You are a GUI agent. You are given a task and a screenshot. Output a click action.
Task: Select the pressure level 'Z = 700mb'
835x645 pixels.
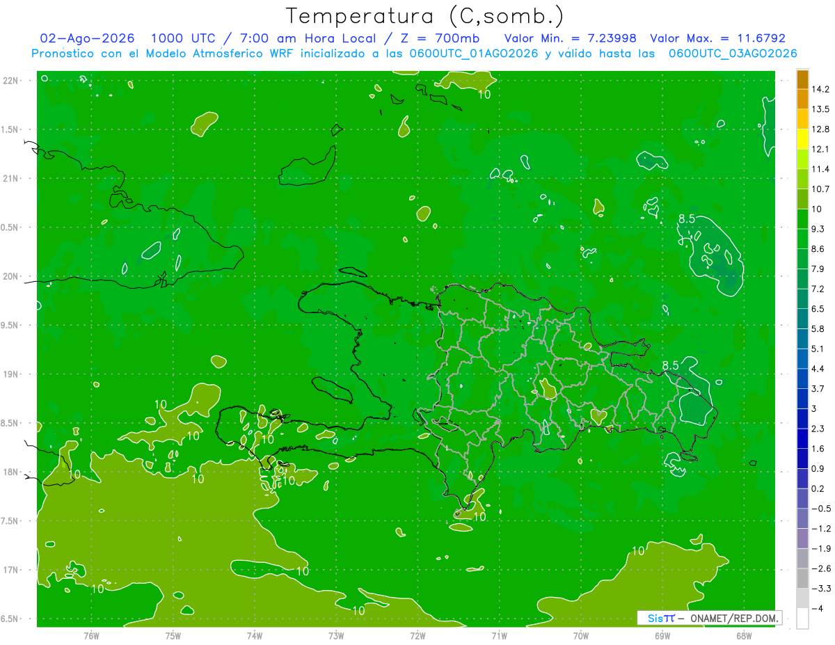point(436,39)
